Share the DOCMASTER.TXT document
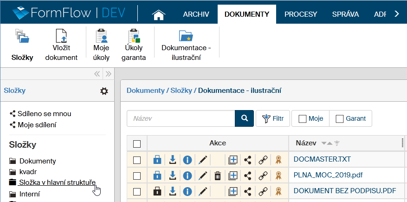Screen dimensions: 407x202 (248, 160)
